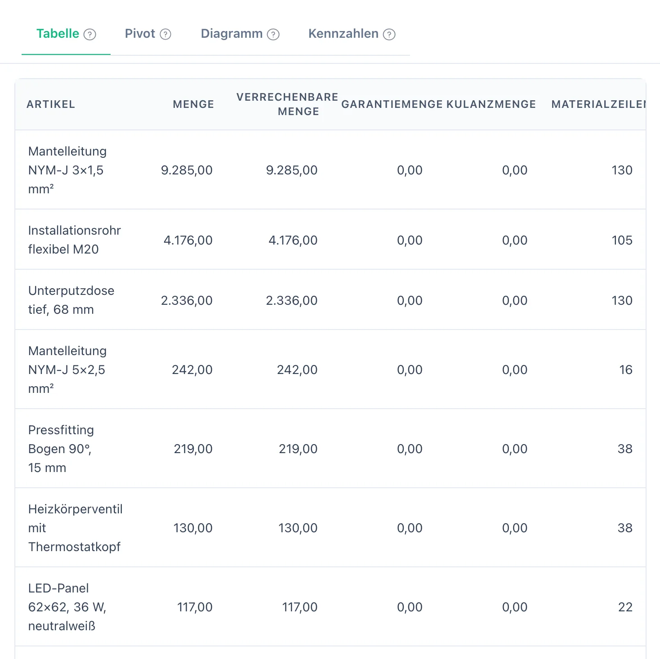Select the Materialzeilen value 22
This screenshot has width=660, height=659.
[x=625, y=607]
